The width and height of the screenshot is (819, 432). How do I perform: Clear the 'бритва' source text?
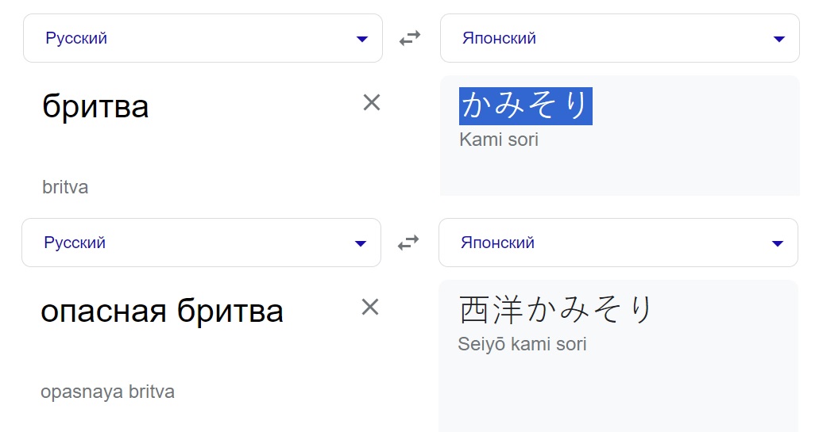pos(372,102)
